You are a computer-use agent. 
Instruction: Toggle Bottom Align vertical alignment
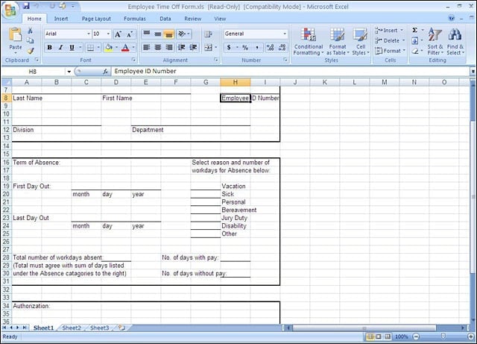169,34
